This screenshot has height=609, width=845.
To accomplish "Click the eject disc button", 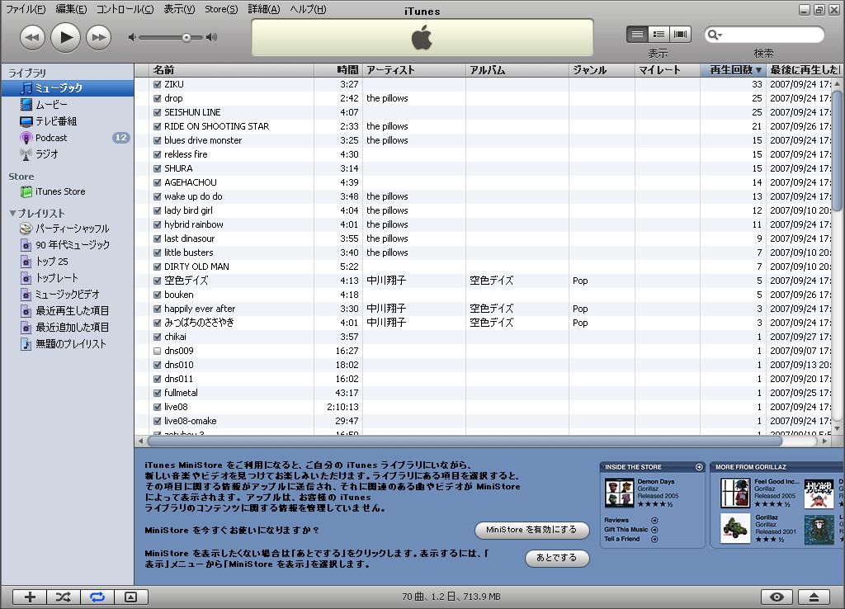I will (814, 597).
